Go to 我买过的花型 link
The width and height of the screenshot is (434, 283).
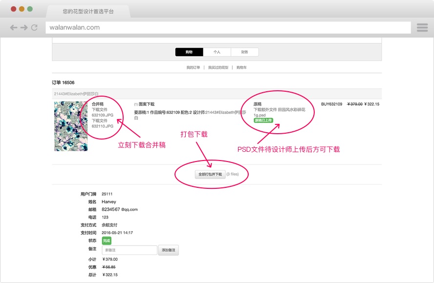click(x=218, y=67)
